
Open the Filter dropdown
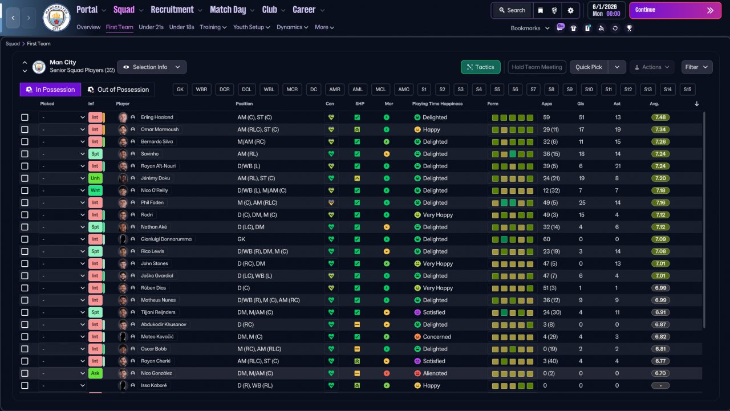pyautogui.click(x=697, y=67)
